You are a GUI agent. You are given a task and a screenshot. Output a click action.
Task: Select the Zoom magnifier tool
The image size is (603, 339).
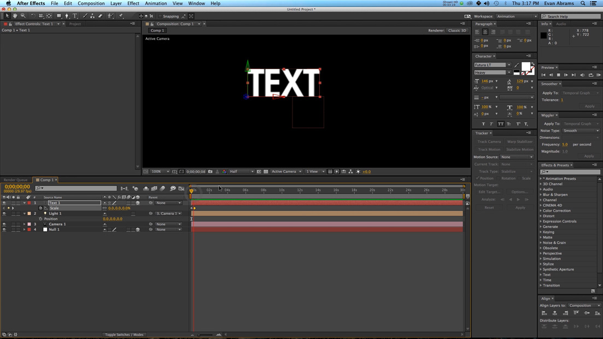(x=23, y=16)
